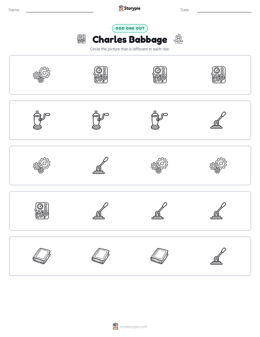The image size is (260, 337).
Task: Click the third book picture in row five
Action: point(159,256)
